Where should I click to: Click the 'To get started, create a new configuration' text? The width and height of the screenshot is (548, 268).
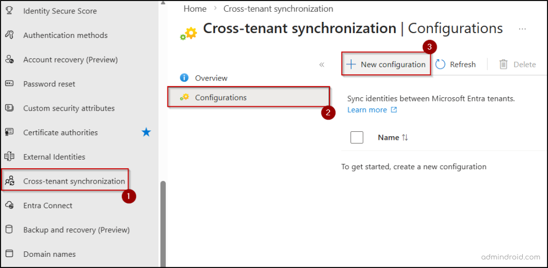tap(414, 167)
